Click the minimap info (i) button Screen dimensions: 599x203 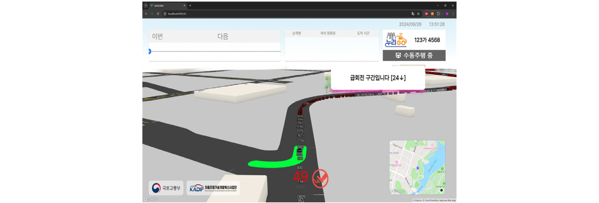coord(441,190)
